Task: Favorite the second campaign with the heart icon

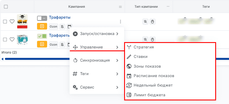Action: coord(12,39)
